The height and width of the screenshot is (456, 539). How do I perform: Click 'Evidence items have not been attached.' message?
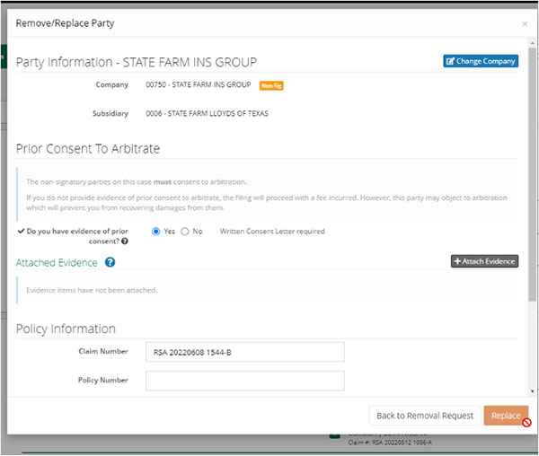(92, 291)
